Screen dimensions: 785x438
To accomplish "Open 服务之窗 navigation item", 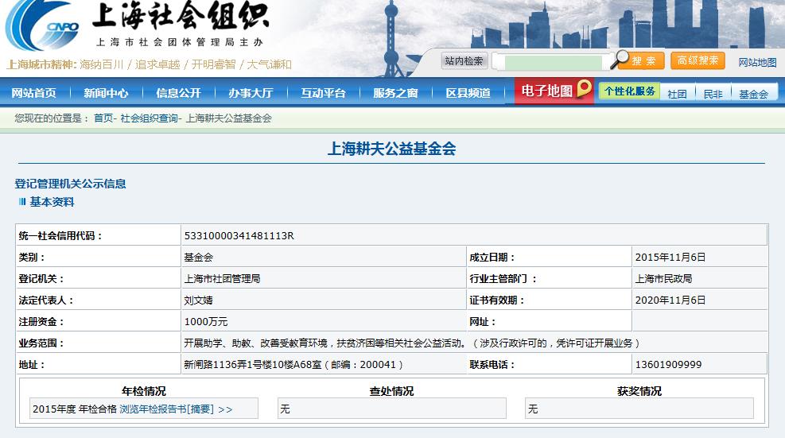I will coord(395,93).
